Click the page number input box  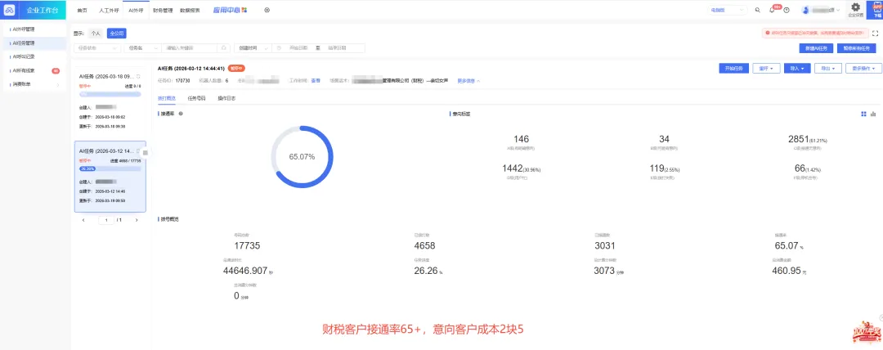105,220
